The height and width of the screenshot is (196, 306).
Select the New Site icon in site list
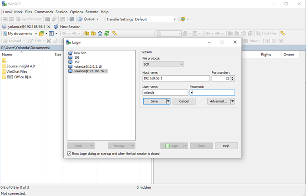71,53
